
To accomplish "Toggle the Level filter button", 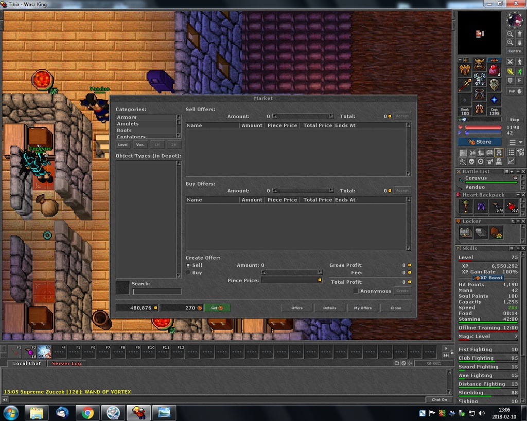I will click(x=122, y=144).
